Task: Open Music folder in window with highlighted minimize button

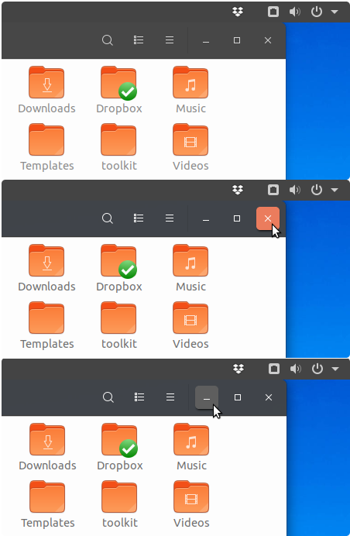Action: click(191, 440)
